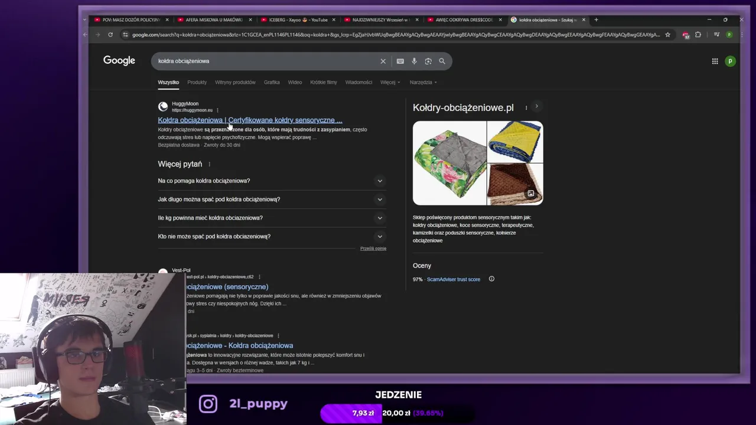Click the JEDZENIE donation goal progress bar
This screenshot has width=756, height=425.
click(397, 413)
